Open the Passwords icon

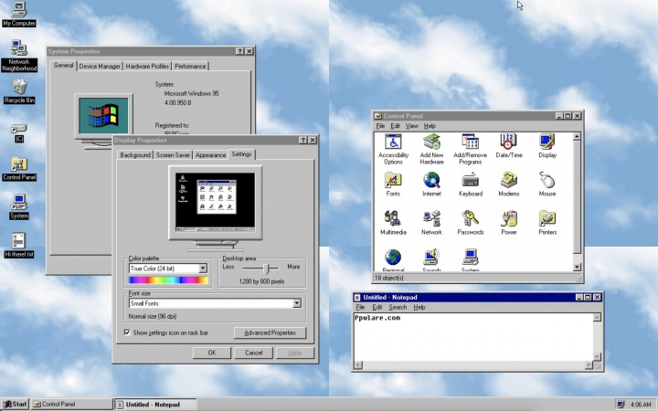point(471,219)
